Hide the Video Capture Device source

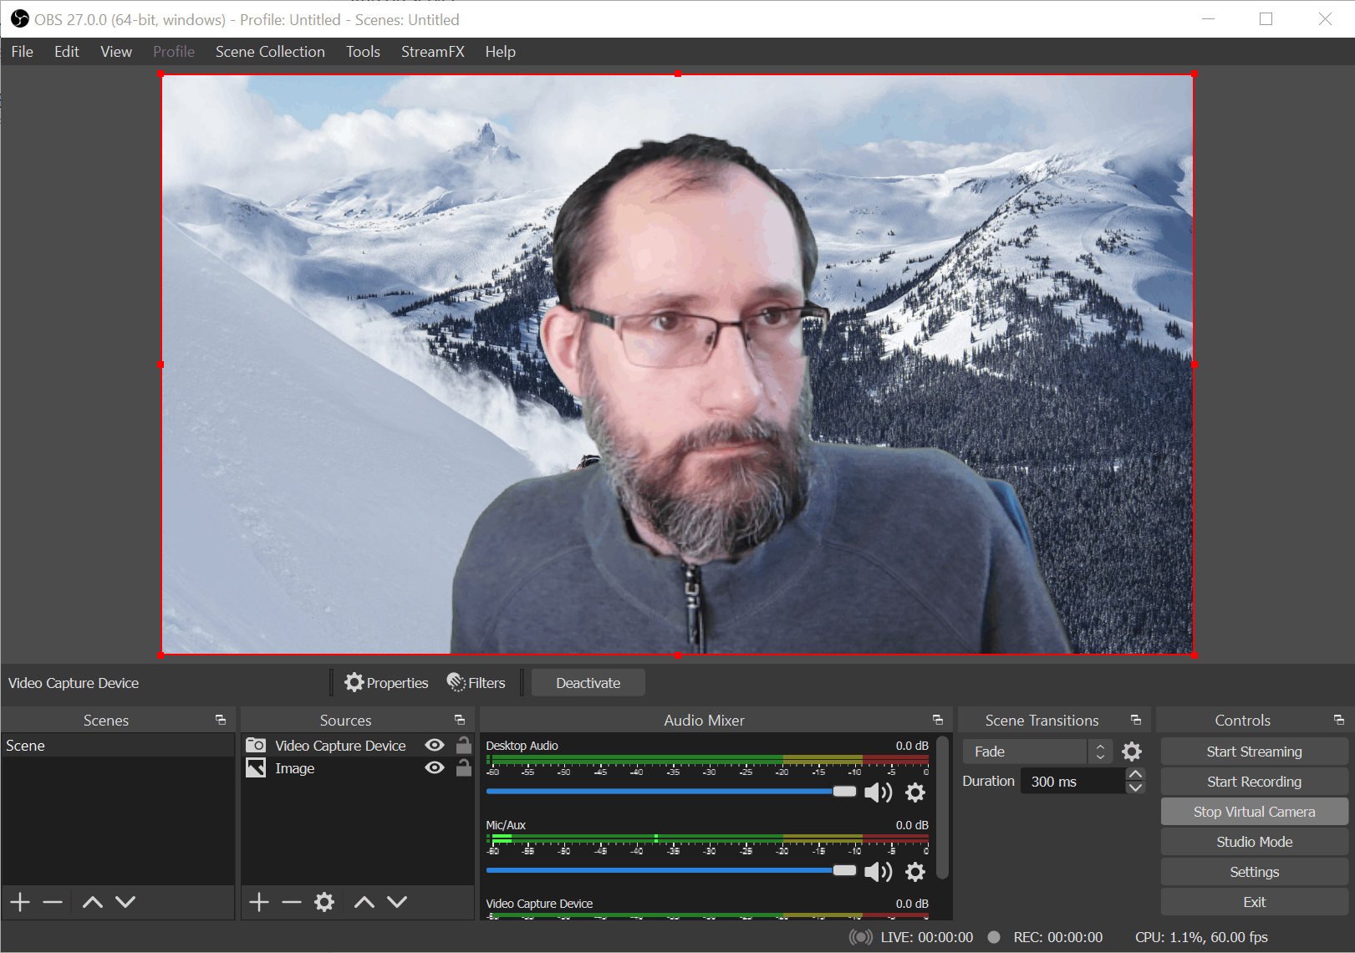435,745
